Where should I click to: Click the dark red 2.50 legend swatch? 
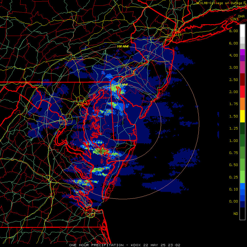click(242, 80)
